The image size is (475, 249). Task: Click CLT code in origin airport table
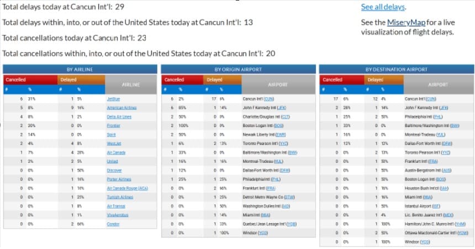coord(286,116)
